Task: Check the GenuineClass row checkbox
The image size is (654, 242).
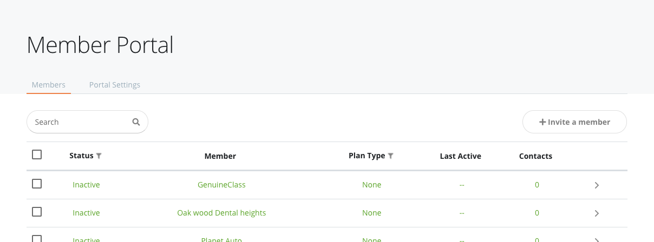Action: (37, 184)
